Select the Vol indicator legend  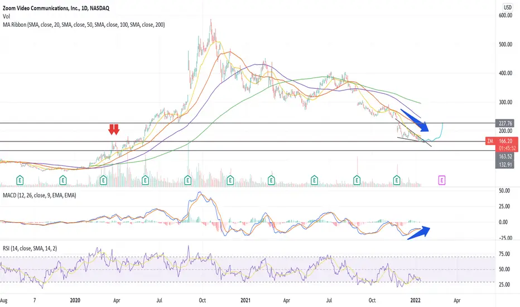[x=6, y=16]
